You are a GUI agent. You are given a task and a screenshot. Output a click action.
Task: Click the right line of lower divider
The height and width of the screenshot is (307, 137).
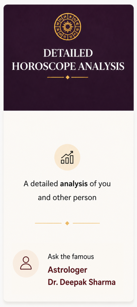coord(86,223)
